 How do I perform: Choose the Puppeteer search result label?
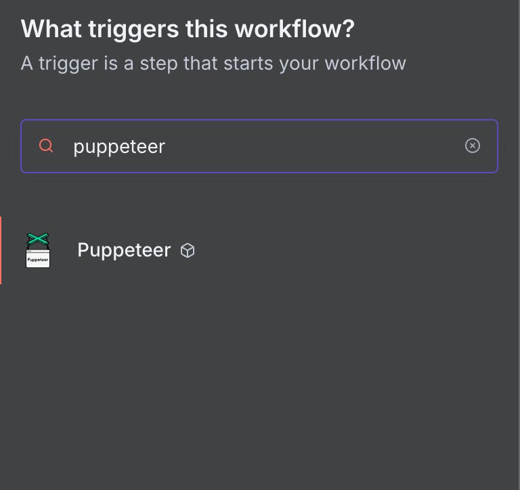click(124, 250)
